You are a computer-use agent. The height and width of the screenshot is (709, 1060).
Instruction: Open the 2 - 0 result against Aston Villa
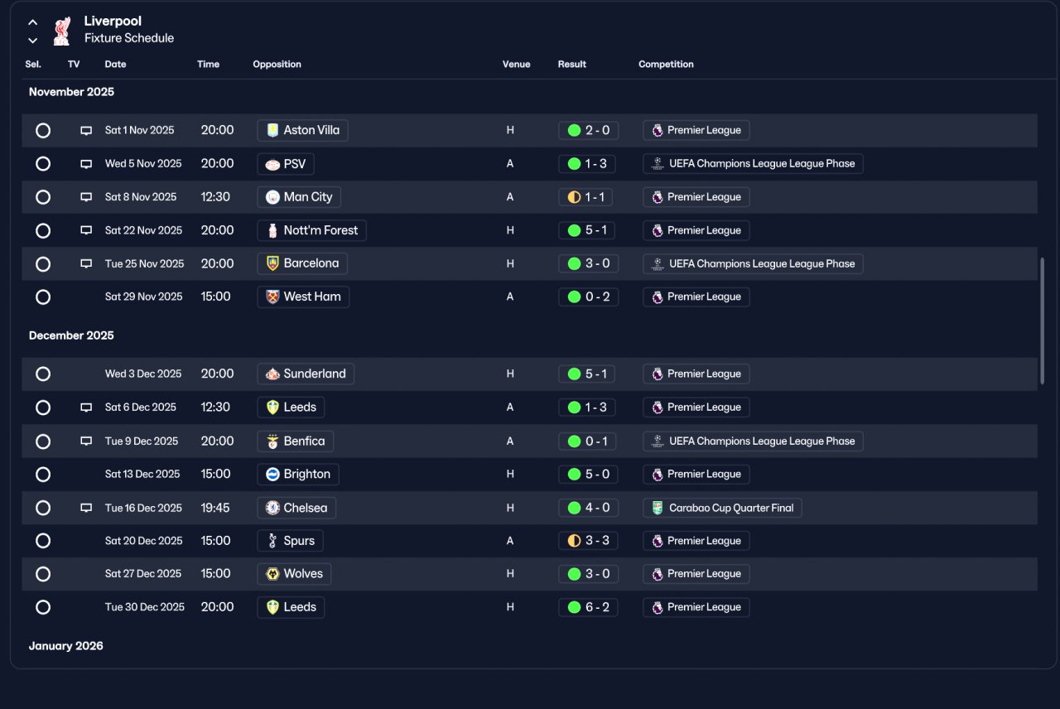(x=587, y=130)
